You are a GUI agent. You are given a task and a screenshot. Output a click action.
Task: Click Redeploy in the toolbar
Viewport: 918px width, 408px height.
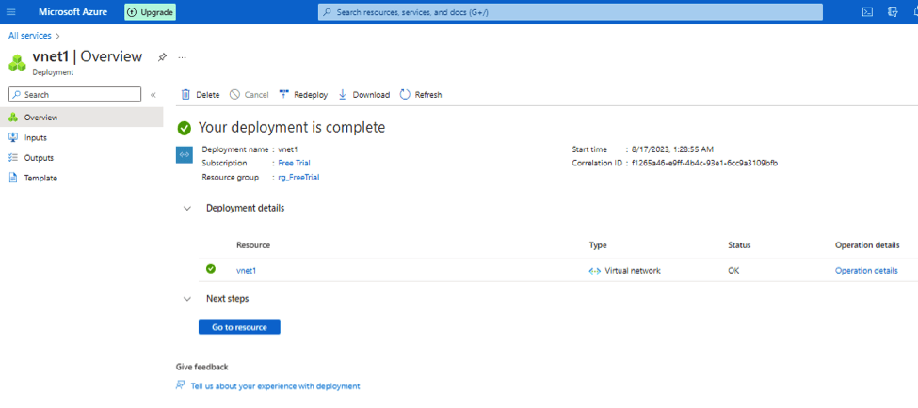(303, 95)
